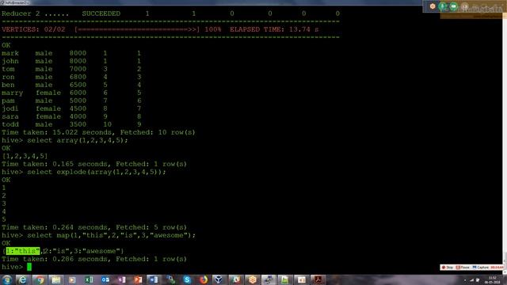This screenshot has height=285, width=507.
Task: Click the network signal tray icon
Action: pos(471,280)
